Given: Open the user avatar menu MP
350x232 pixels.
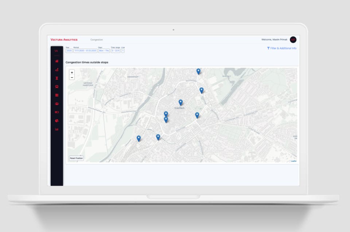Looking at the screenshot, I should click(x=293, y=39).
